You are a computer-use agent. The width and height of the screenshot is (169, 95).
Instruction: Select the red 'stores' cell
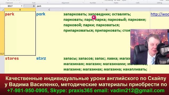pos(20,65)
